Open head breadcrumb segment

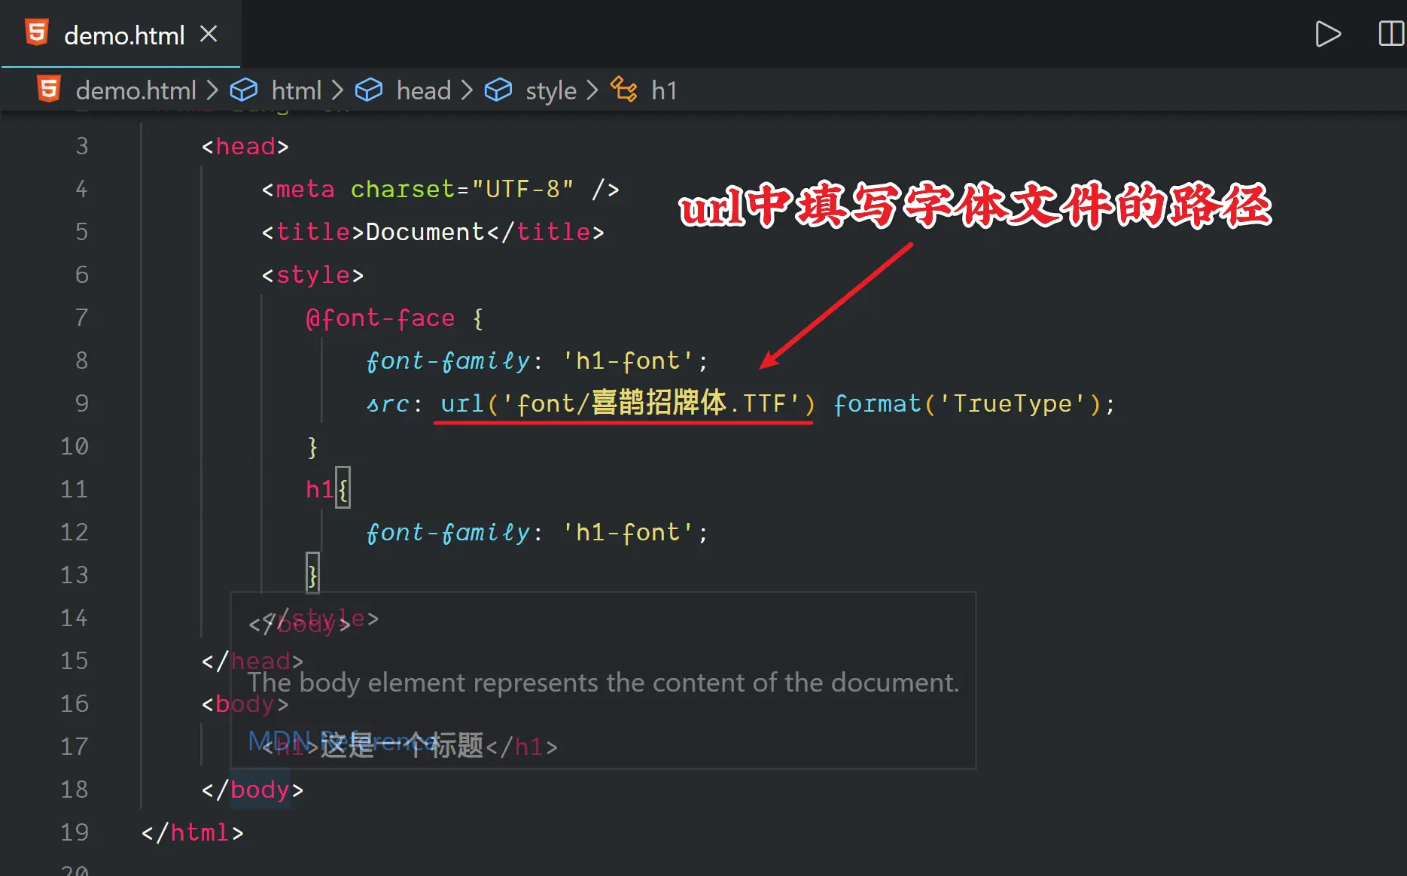click(x=424, y=90)
